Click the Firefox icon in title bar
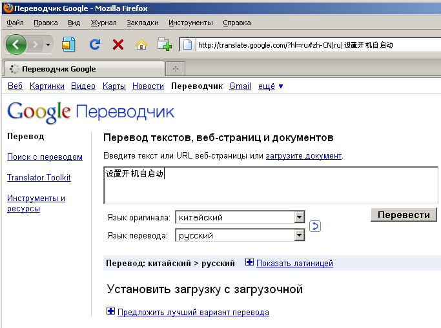Screen dimensions: 441x328 8,8
